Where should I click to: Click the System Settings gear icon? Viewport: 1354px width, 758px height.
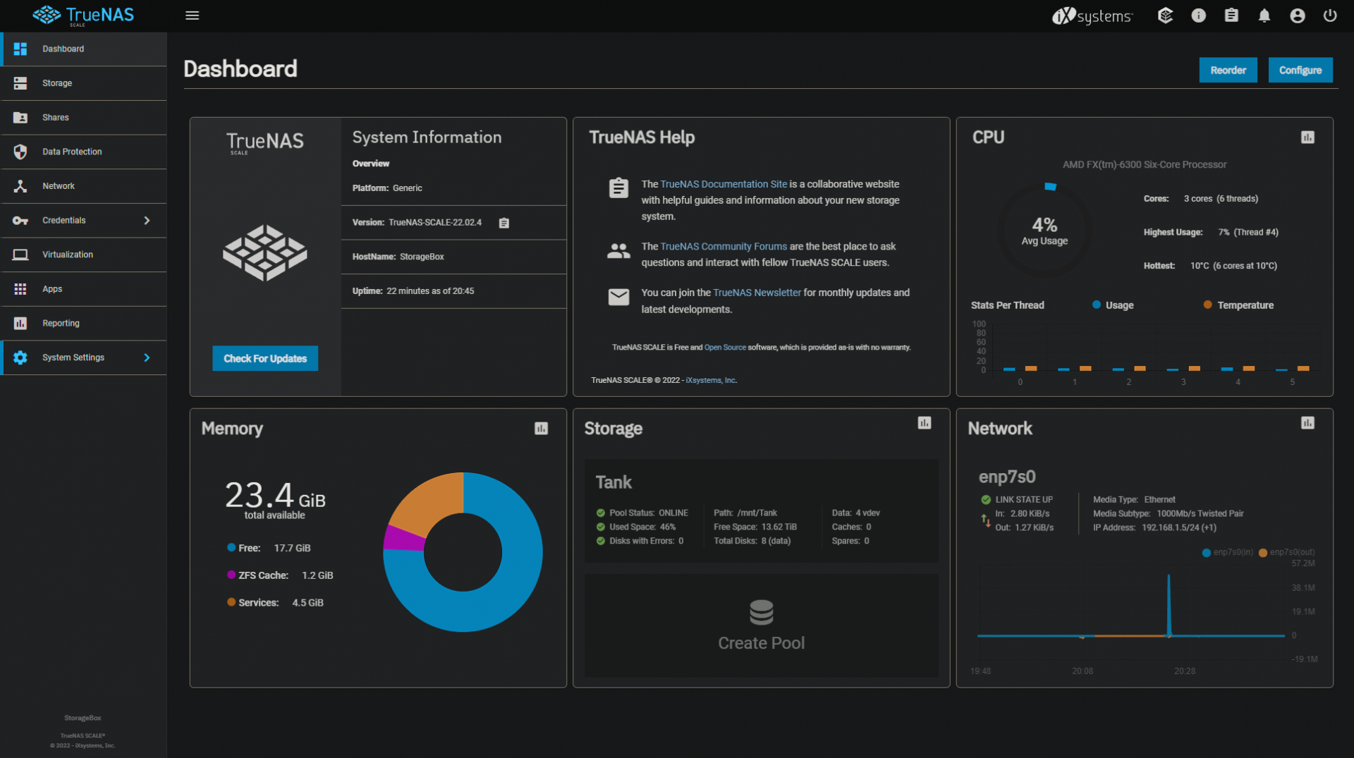[x=20, y=357]
